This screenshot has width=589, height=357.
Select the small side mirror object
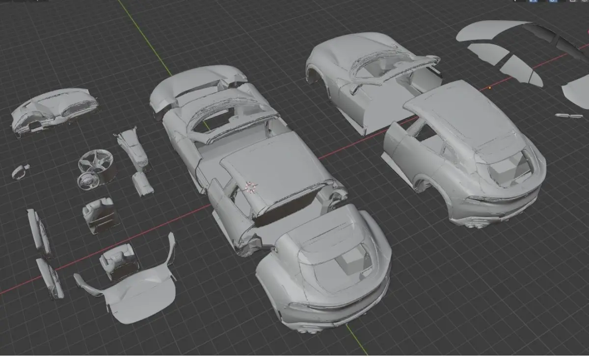tap(21, 172)
